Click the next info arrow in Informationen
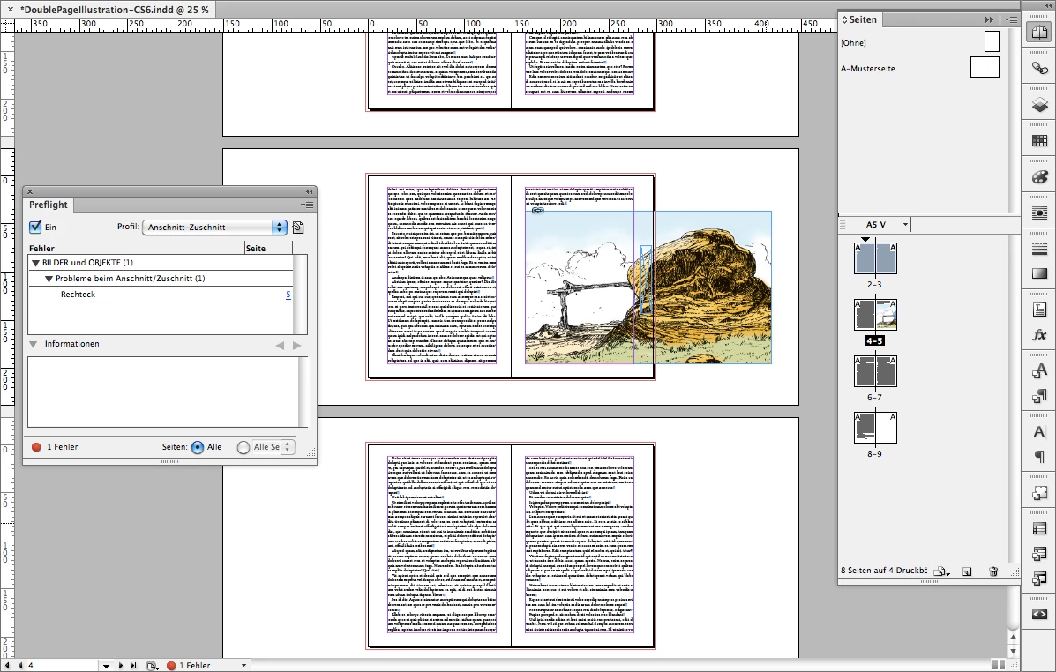 point(297,346)
